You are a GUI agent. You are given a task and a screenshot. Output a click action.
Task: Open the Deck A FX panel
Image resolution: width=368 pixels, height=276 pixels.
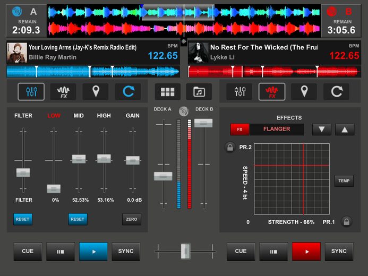click(63, 91)
